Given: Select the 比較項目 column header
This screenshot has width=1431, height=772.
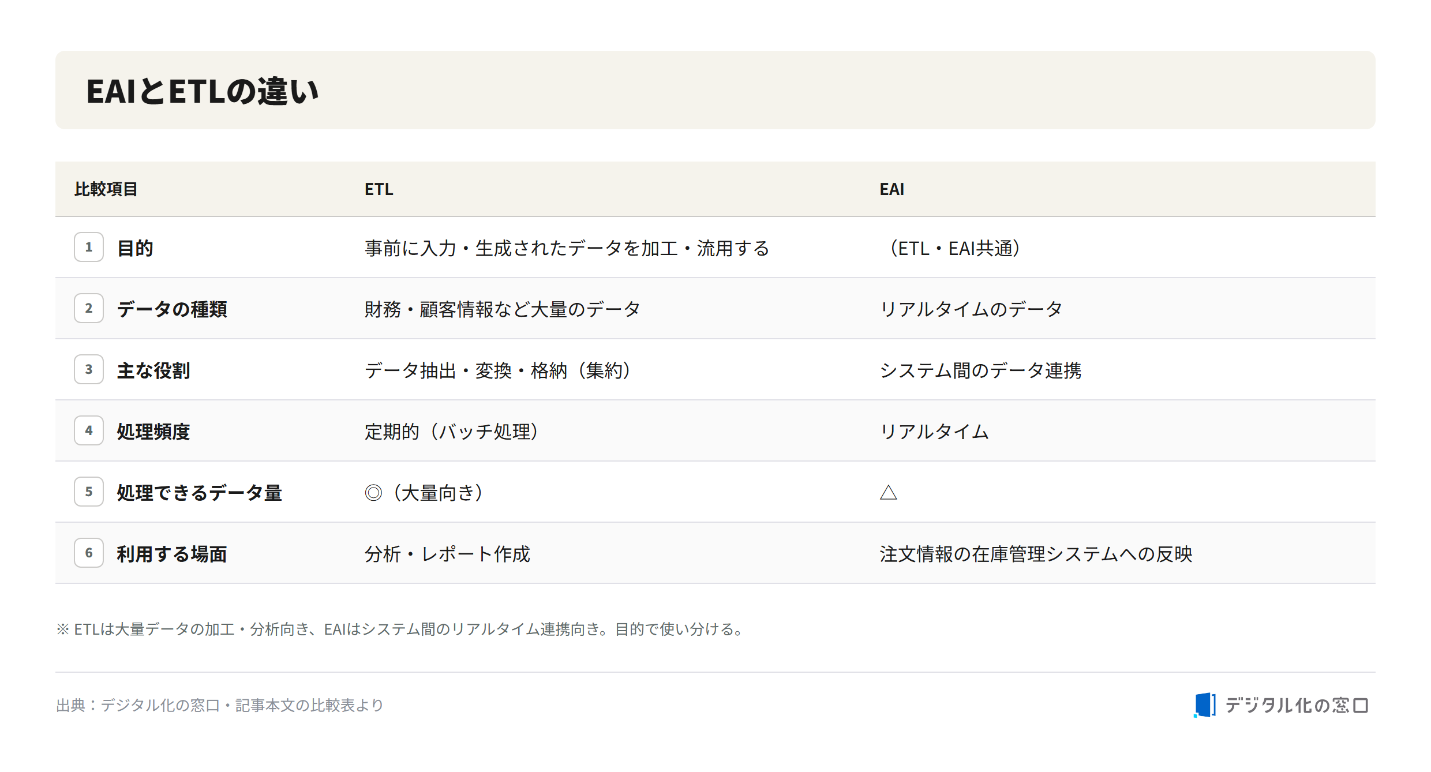Looking at the screenshot, I should [x=106, y=189].
